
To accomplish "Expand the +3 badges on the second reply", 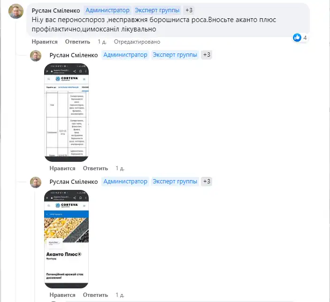I will click(x=207, y=55).
